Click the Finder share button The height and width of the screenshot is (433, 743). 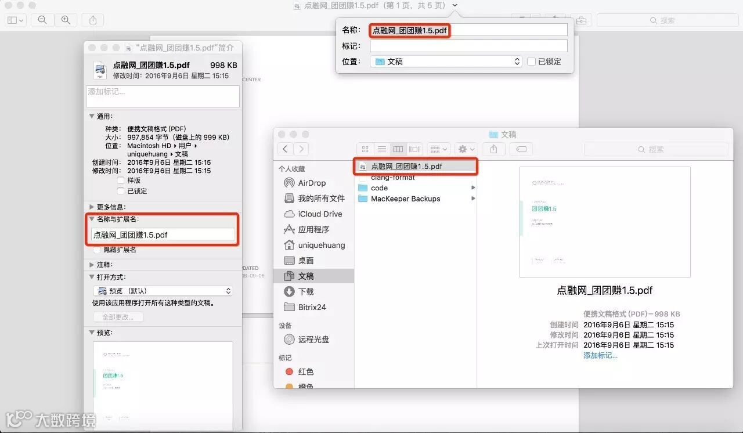[x=493, y=149]
